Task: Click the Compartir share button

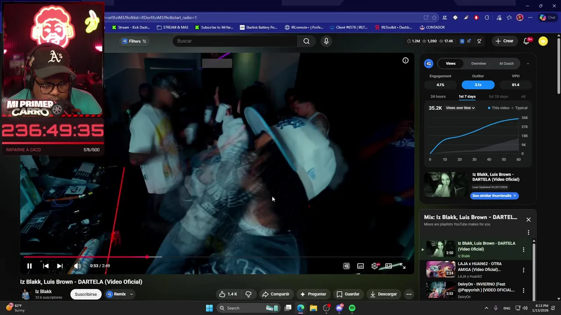Action: 276,294
